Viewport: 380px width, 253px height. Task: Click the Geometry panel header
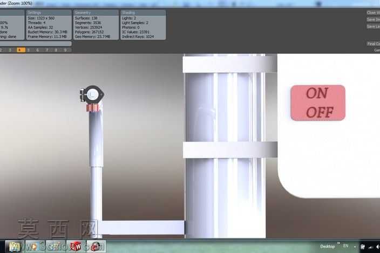coord(96,12)
